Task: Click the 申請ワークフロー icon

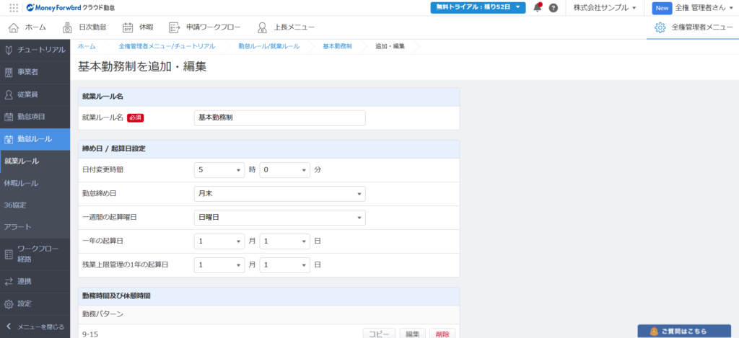Action: coord(175,27)
